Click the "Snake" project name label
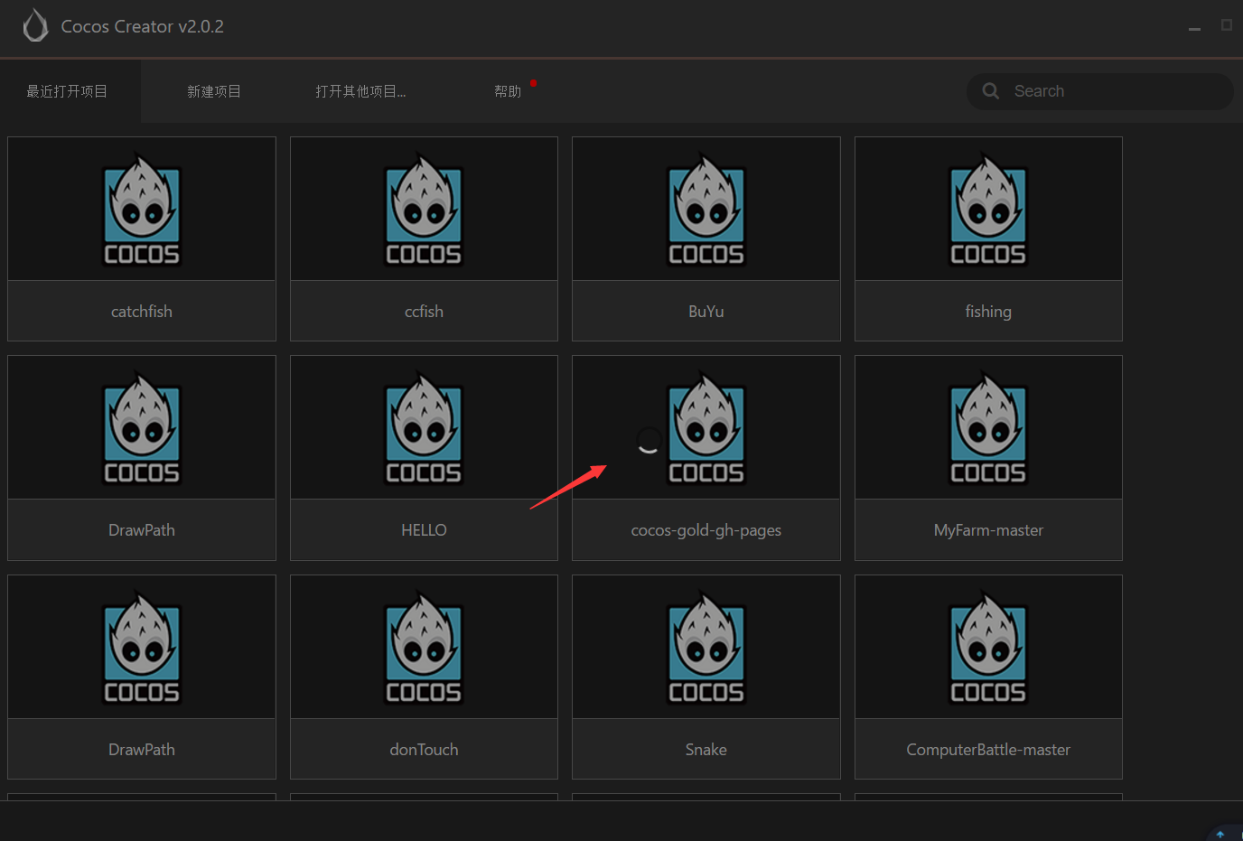The width and height of the screenshot is (1243, 841). pyautogui.click(x=706, y=750)
